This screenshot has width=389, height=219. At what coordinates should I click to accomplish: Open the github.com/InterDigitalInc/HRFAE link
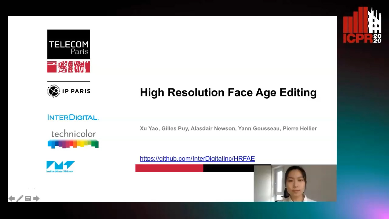[197, 158]
